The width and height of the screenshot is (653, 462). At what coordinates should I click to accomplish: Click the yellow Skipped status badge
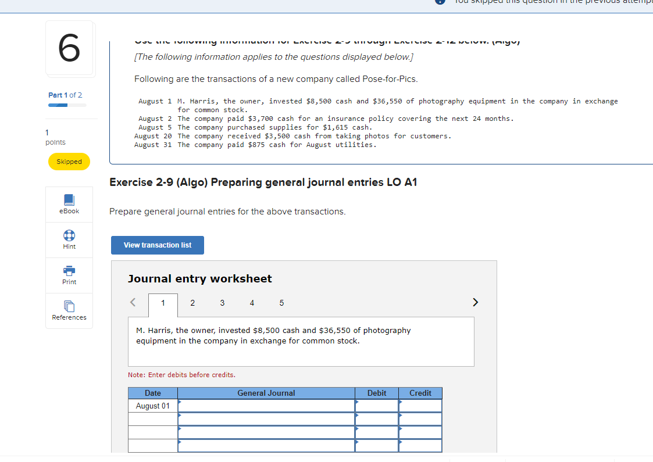tap(69, 162)
